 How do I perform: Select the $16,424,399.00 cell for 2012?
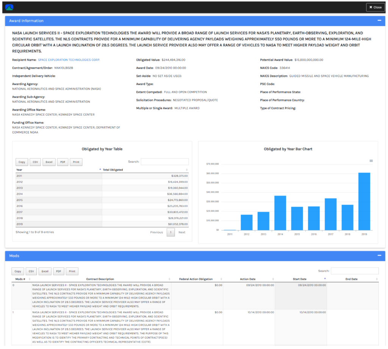(145, 182)
